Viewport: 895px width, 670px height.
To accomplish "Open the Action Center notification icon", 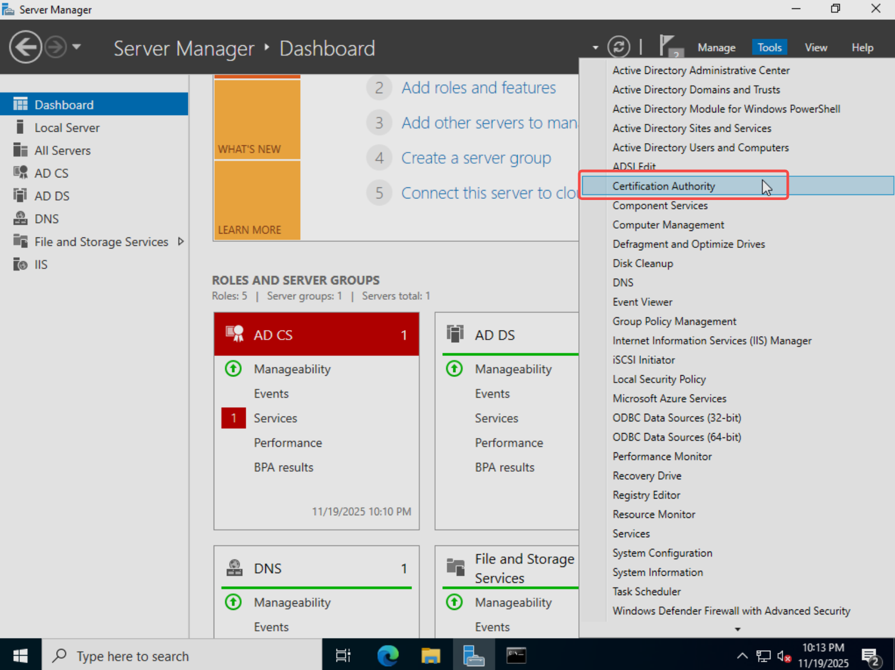I will click(x=871, y=656).
